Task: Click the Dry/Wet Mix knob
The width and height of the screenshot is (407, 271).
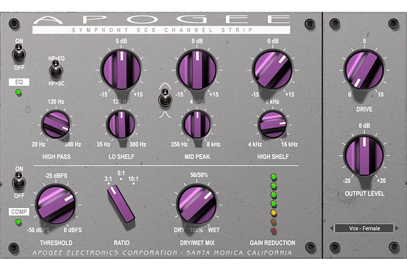Action: (197, 205)
